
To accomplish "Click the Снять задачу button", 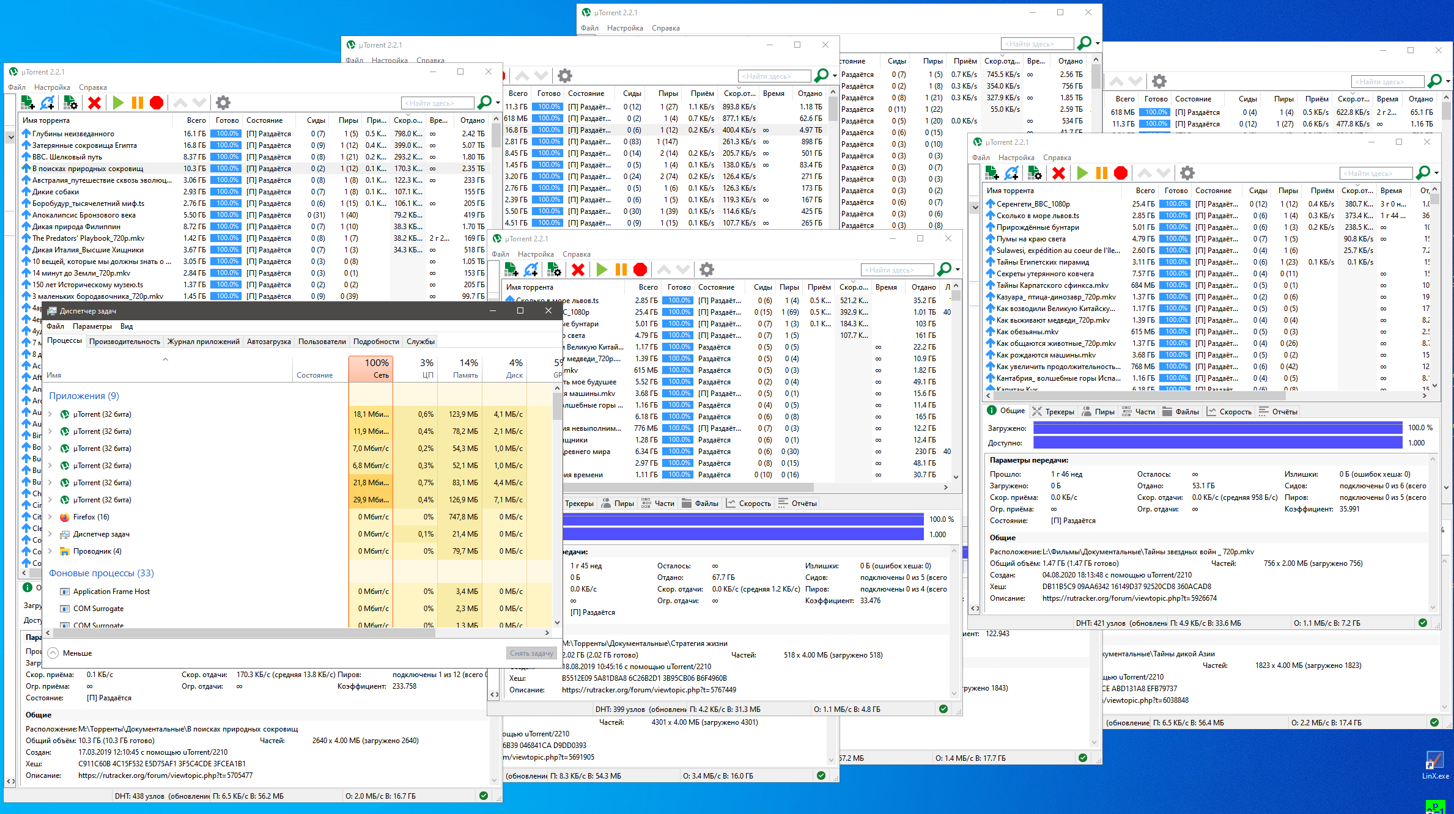I will tap(531, 653).
